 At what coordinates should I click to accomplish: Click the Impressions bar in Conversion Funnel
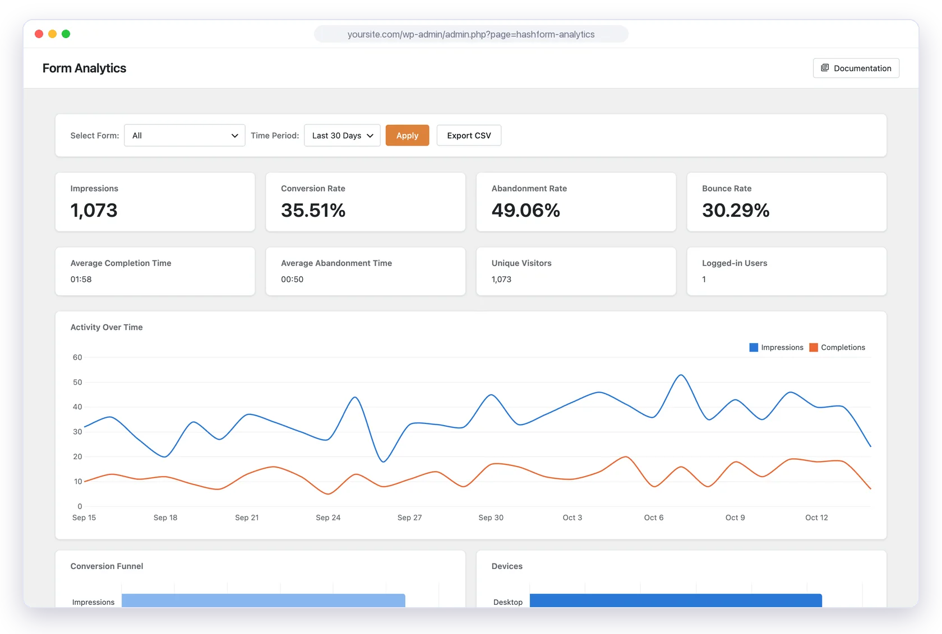[x=264, y=600]
